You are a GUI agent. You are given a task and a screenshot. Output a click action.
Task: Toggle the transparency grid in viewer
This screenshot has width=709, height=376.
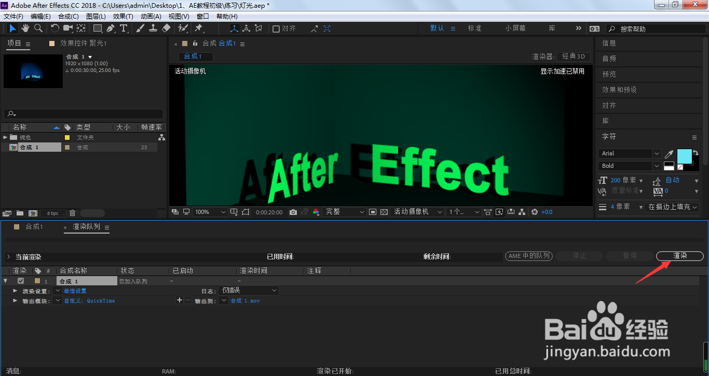[384, 212]
